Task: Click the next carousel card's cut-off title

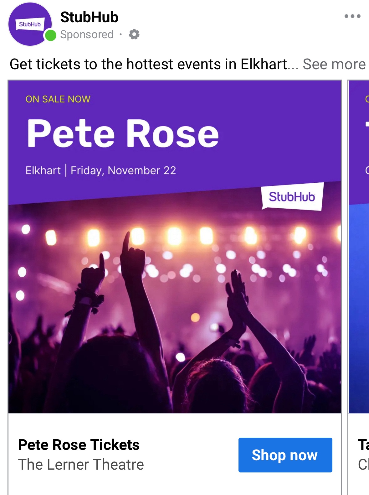Action: pyautogui.click(x=363, y=445)
